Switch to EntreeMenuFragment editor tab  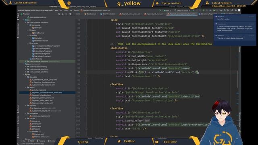tap(206, 14)
